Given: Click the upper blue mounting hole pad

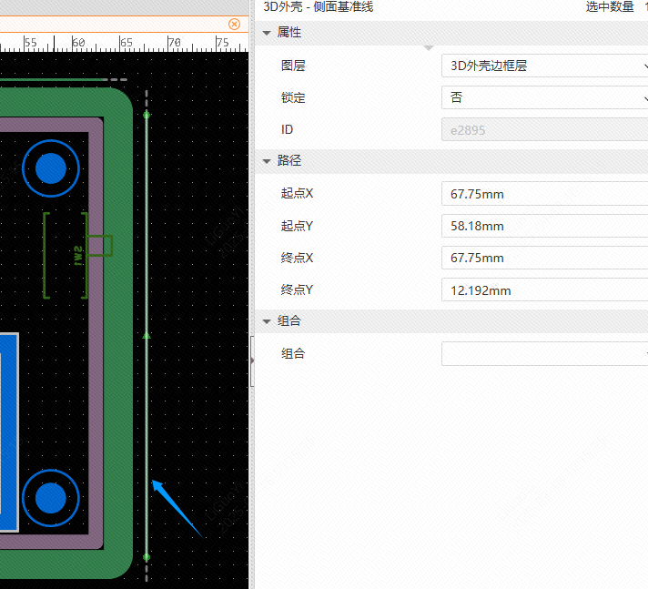Looking at the screenshot, I should pyautogui.click(x=51, y=168).
